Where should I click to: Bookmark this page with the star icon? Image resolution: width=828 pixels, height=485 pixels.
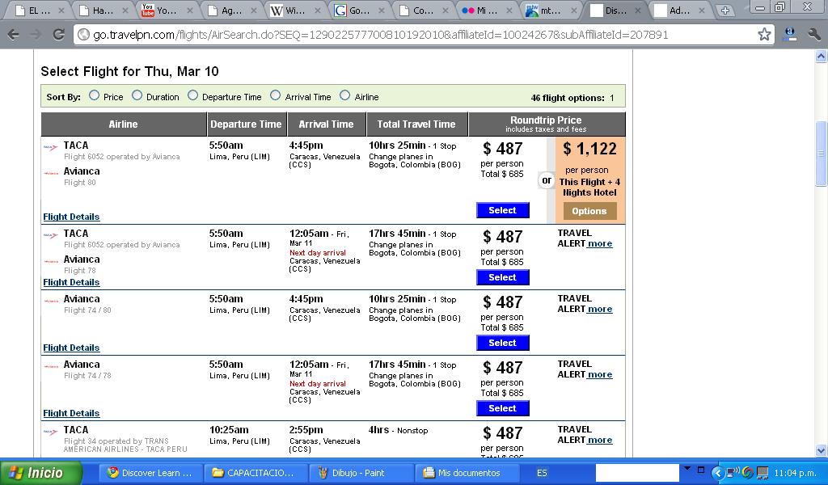coord(764,35)
